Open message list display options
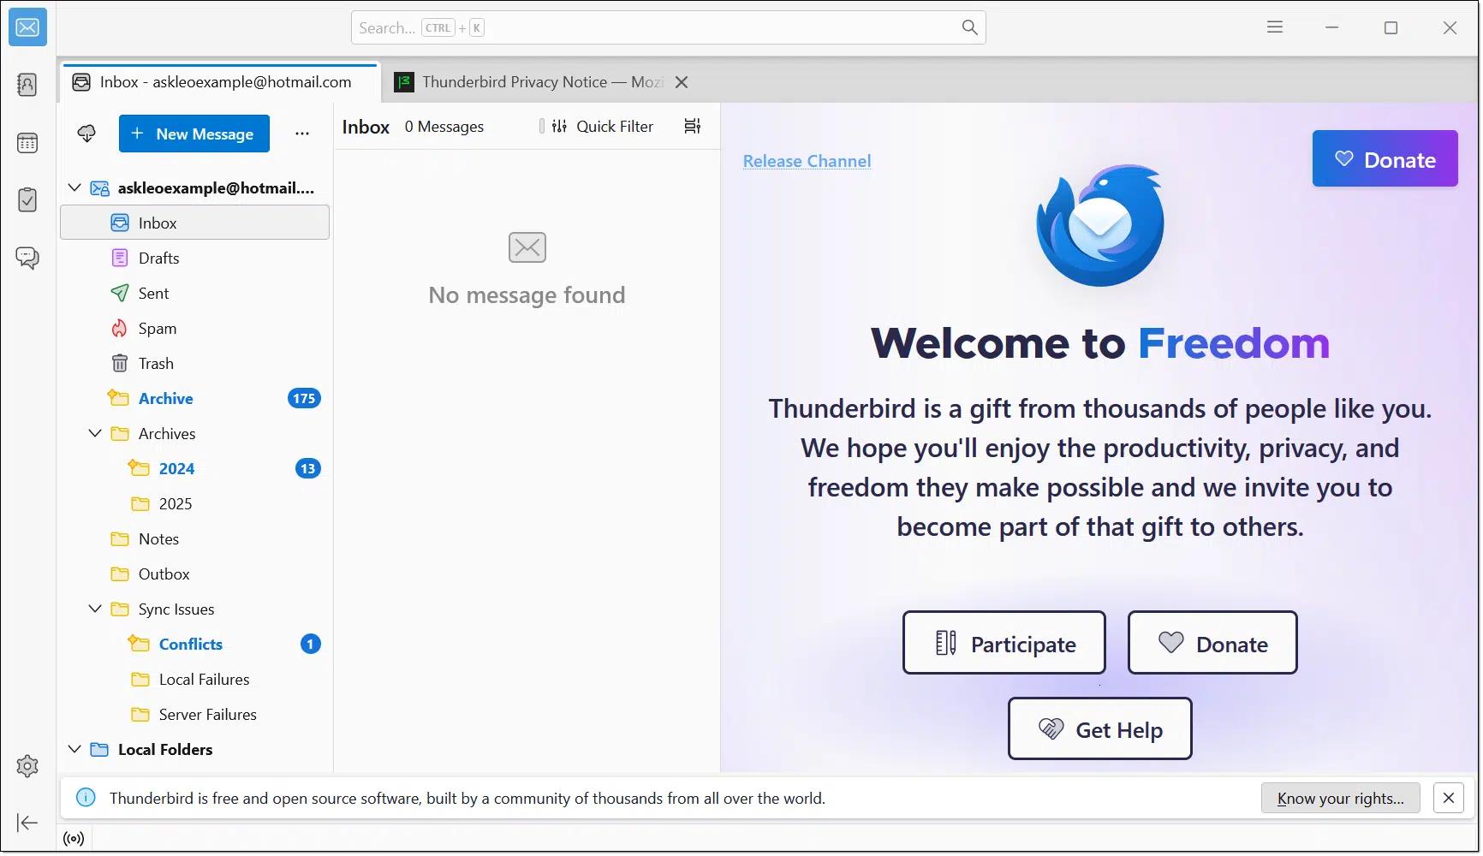The height and width of the screenshot is (856, 1483). (x=693, y=127)
